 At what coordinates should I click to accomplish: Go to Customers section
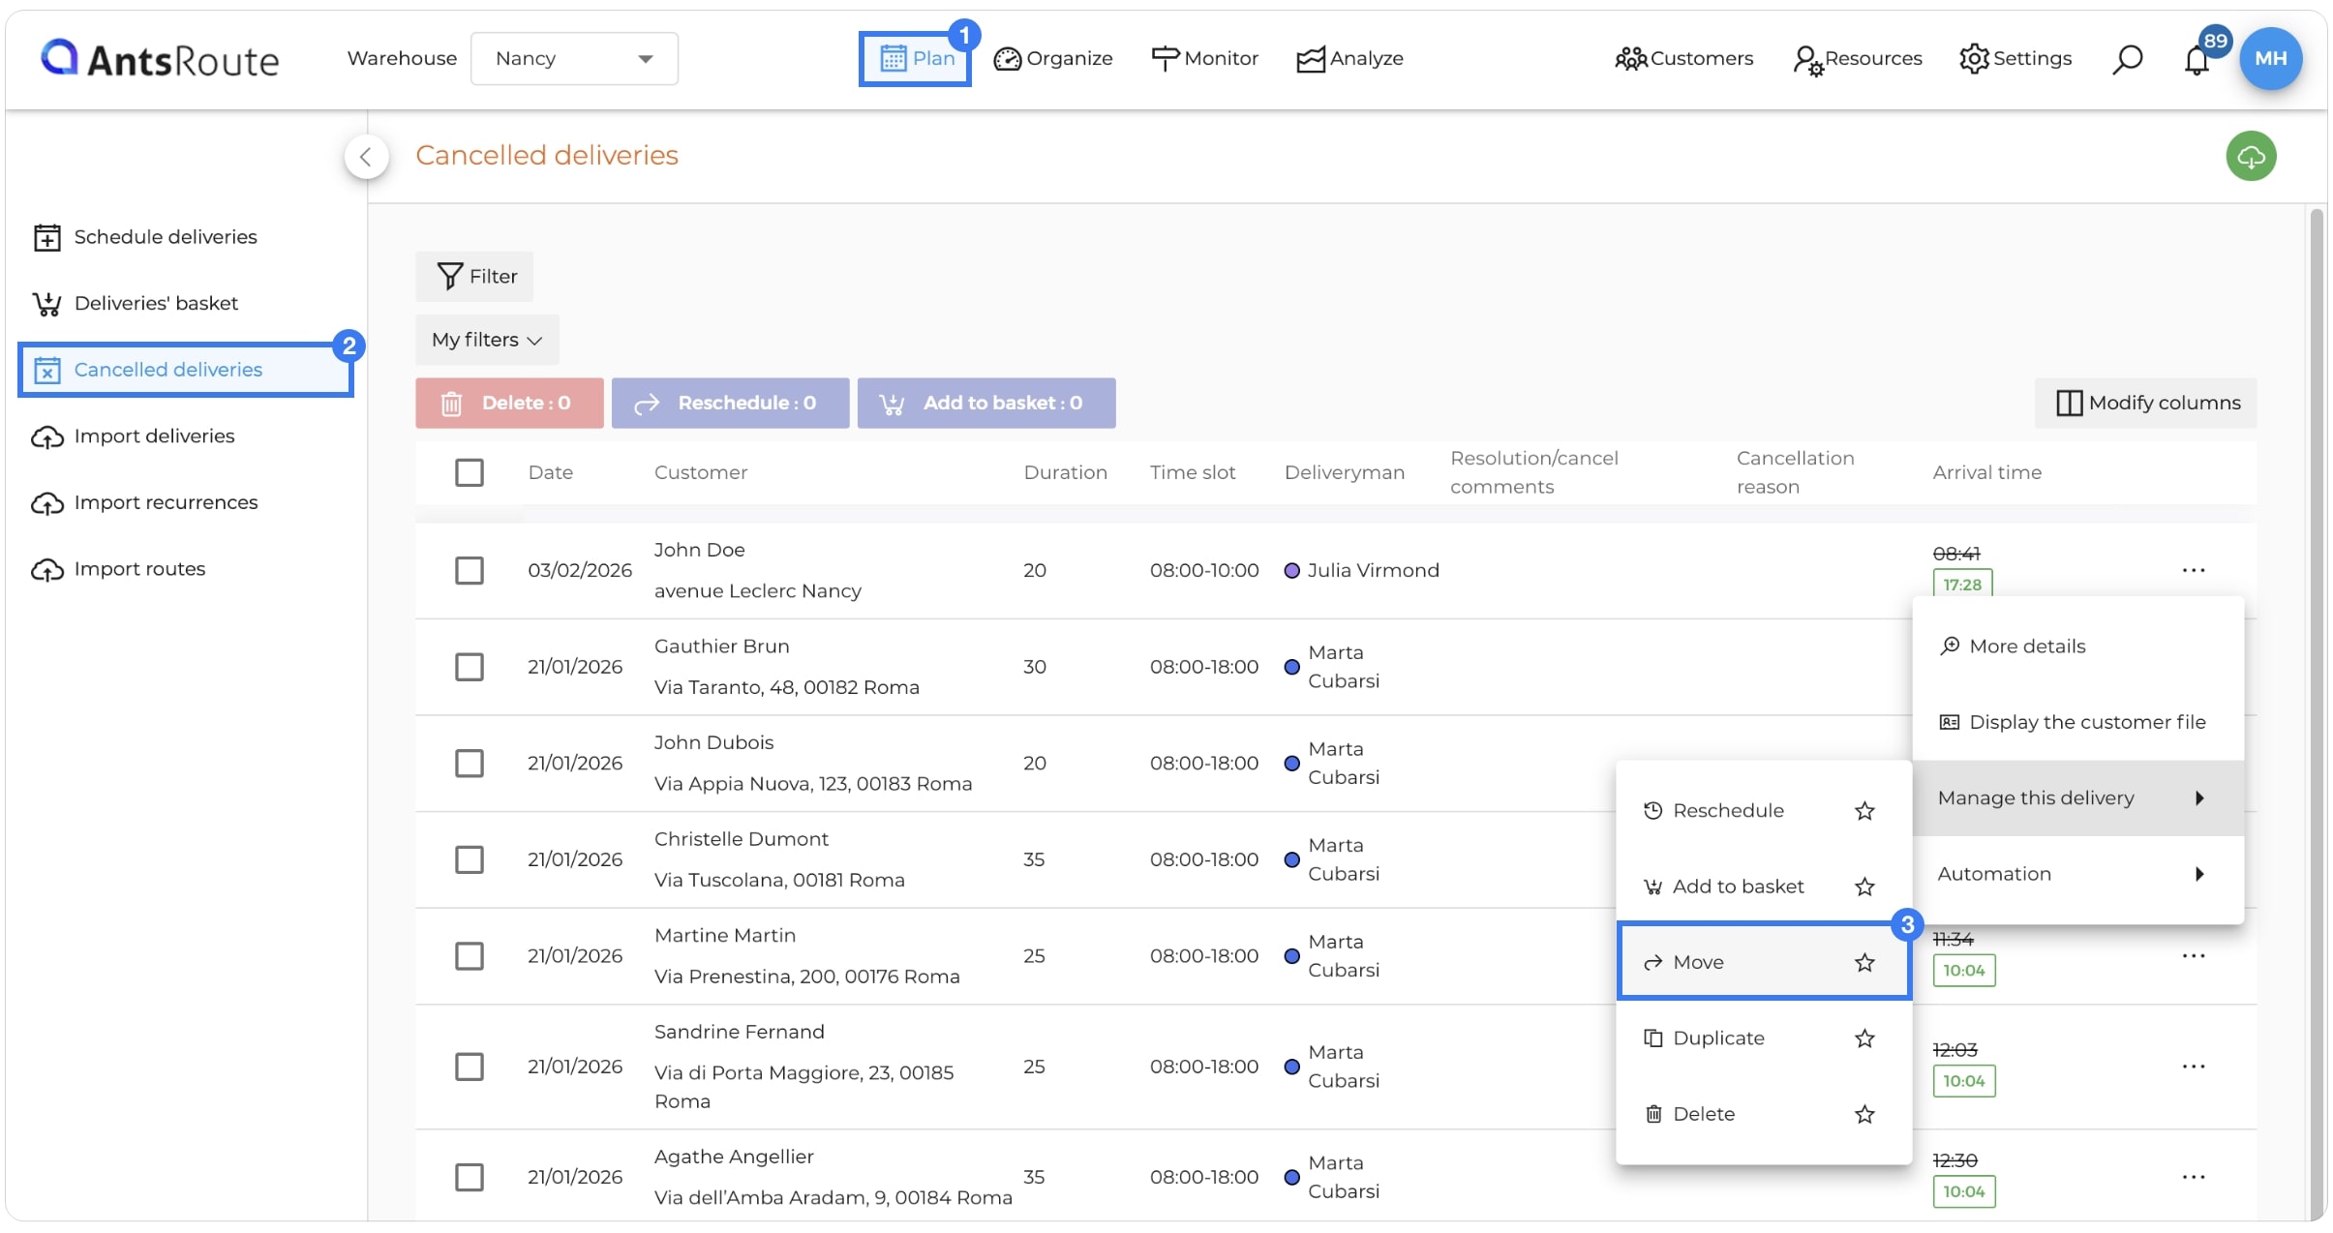pos(1684,59)
